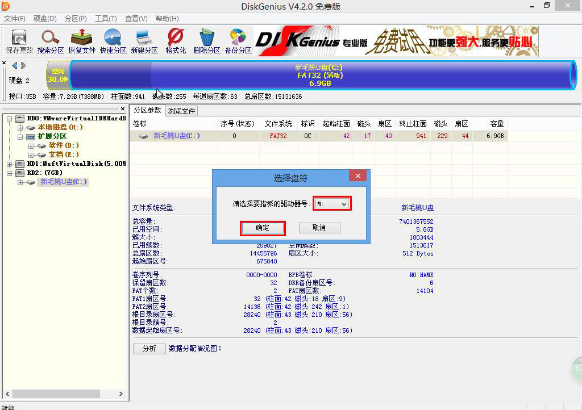Click the DiskGenius 专业版 banner advertisement
The height and width of the screenshot is (410, 582).
tap(396, 41)
